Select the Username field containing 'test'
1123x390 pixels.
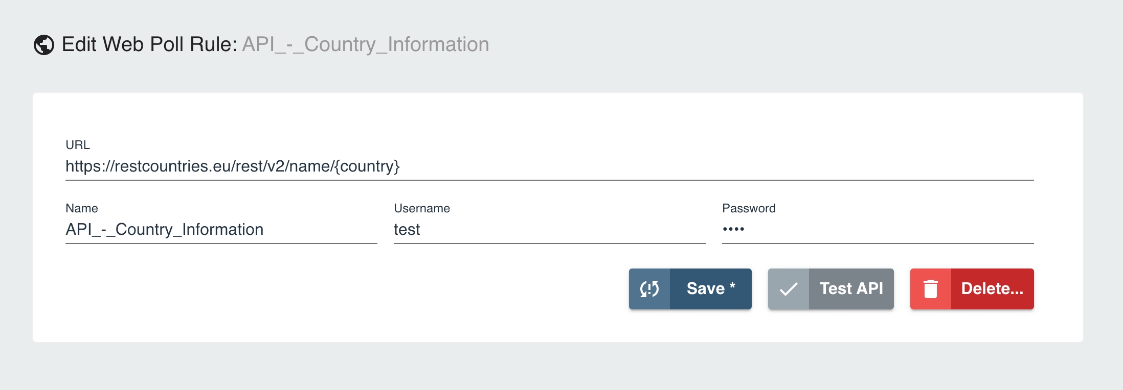tap(549, 230)
